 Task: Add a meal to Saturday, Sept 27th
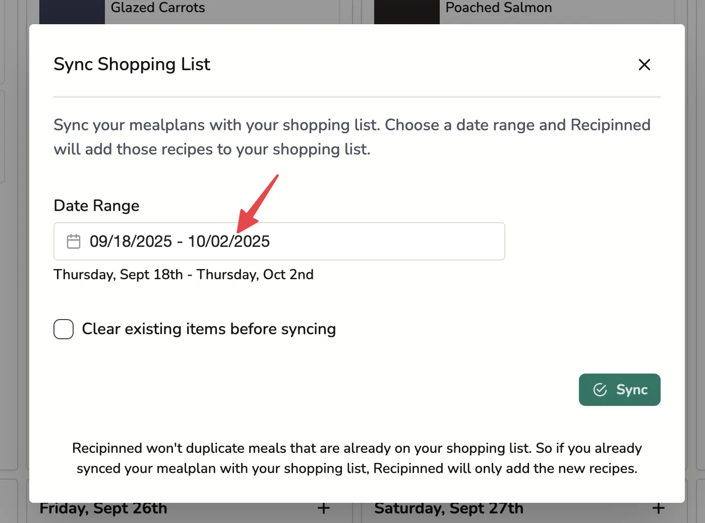(658, 508)
